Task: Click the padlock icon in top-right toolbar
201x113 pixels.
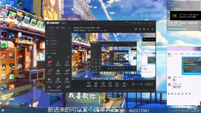Action: (x=140, y=29)
